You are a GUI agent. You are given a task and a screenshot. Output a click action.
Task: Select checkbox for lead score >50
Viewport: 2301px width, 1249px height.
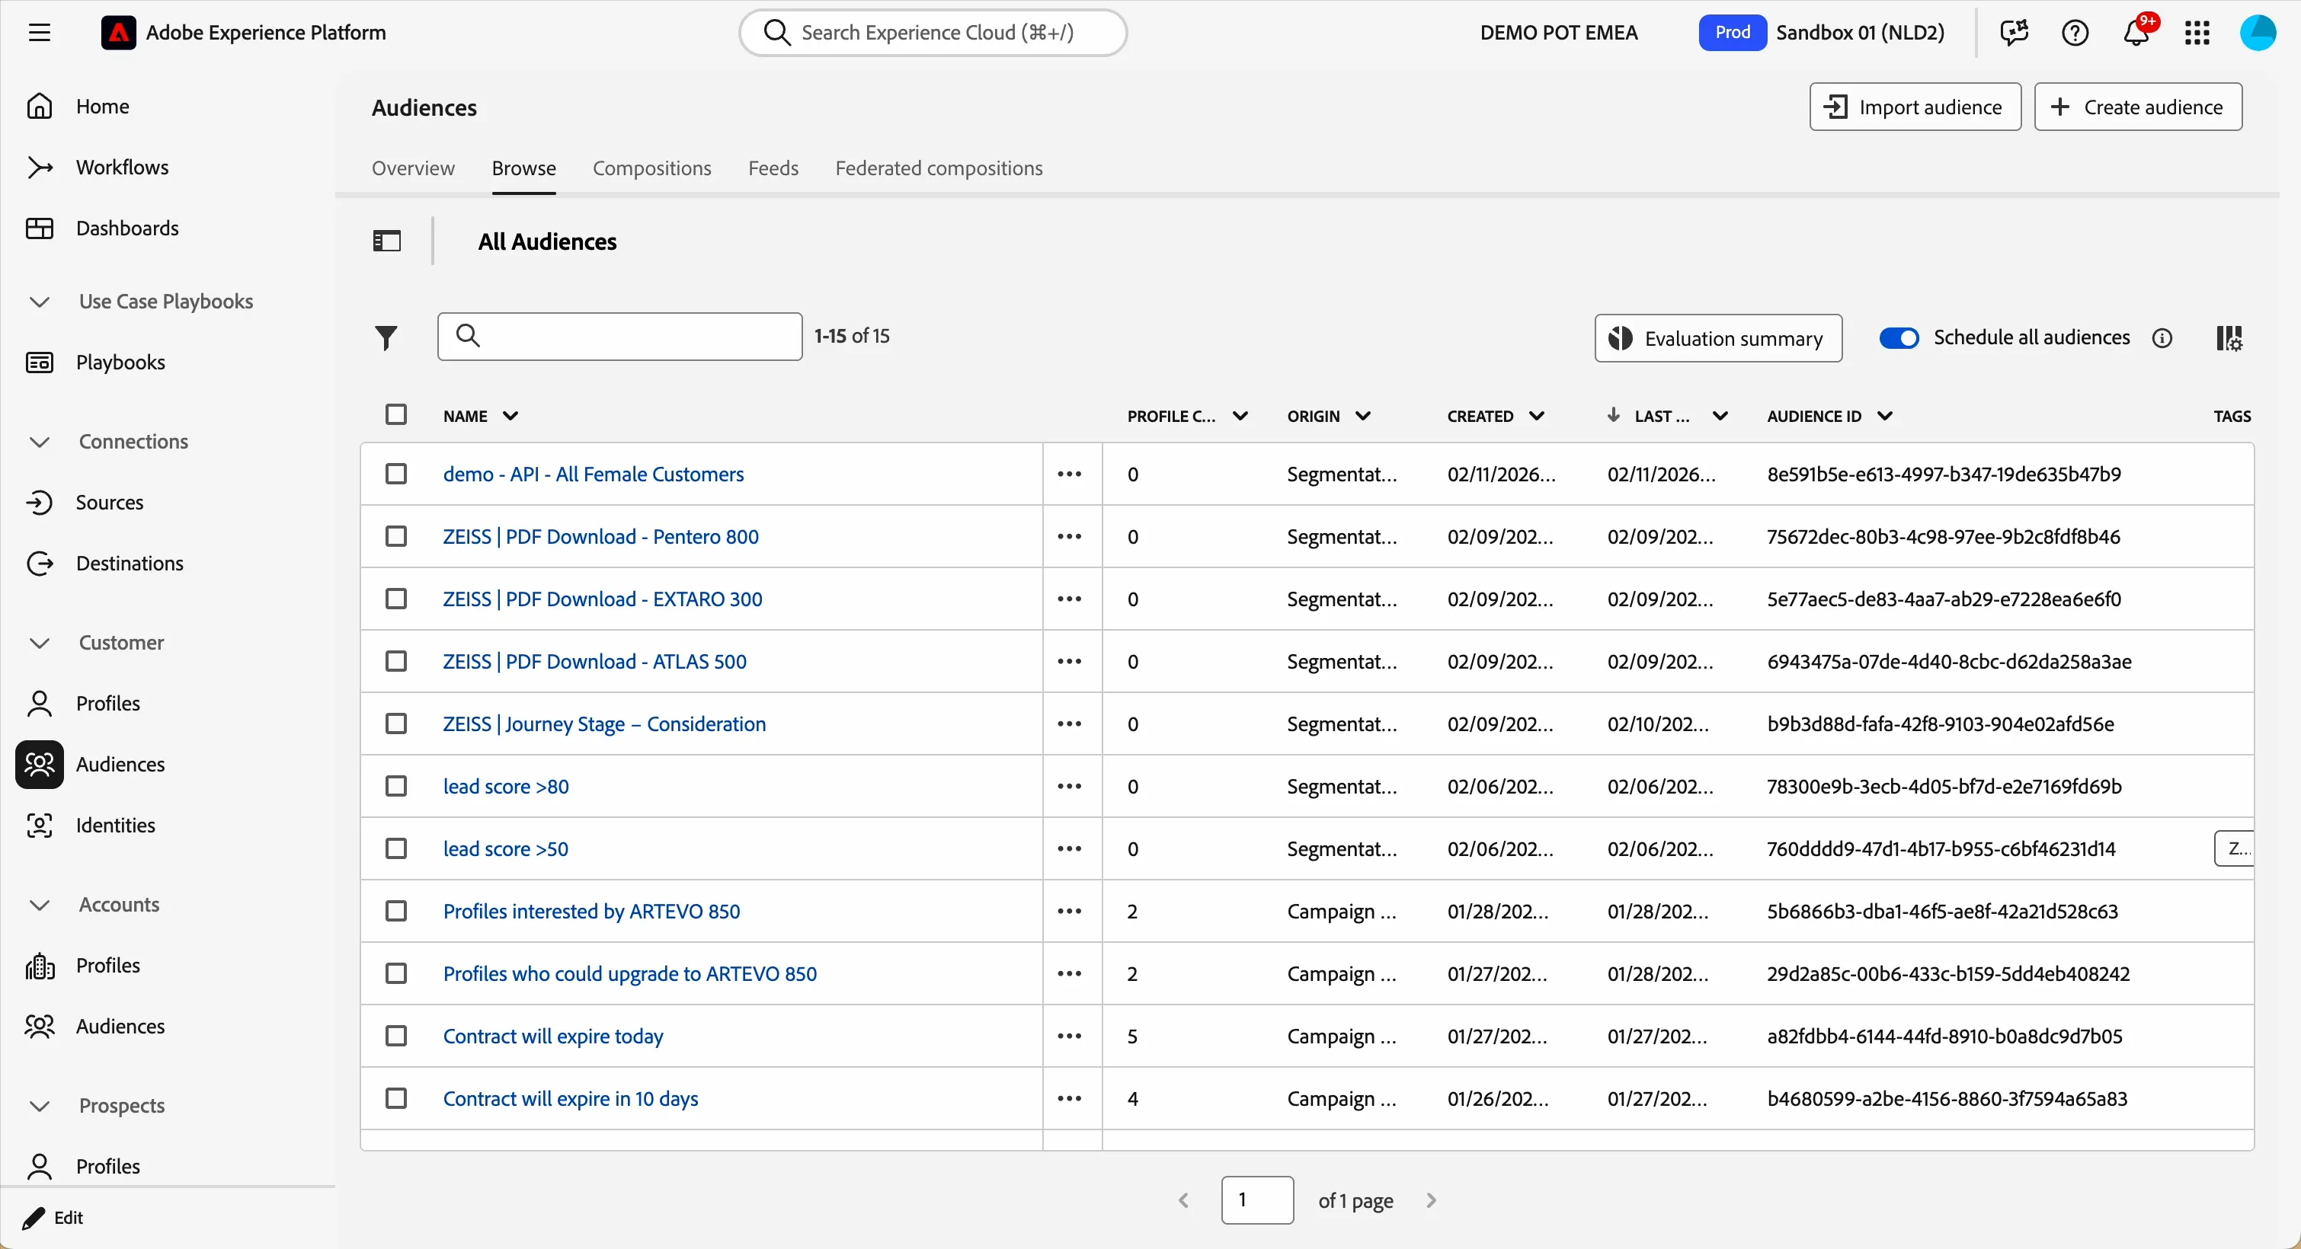pos(395,849)
